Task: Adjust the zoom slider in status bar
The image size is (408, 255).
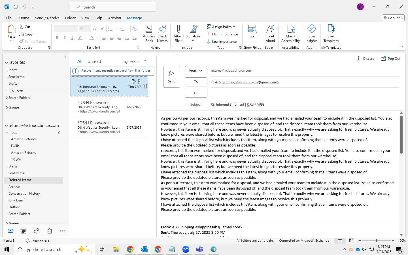Action: click(x=377, y=241)
